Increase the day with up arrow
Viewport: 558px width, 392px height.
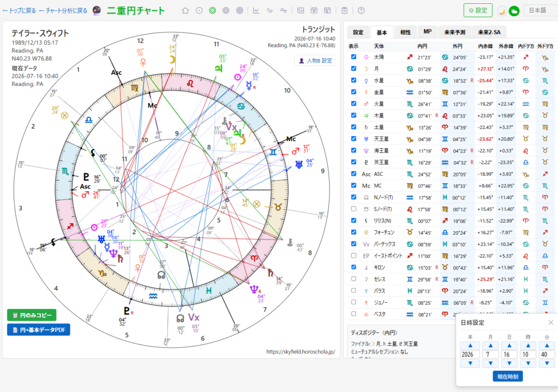(x=510, y=345)
